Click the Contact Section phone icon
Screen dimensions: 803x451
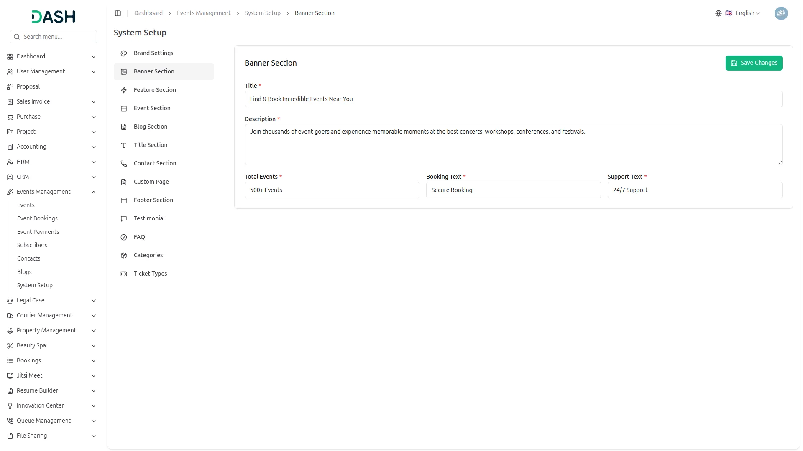pos(124,164)
